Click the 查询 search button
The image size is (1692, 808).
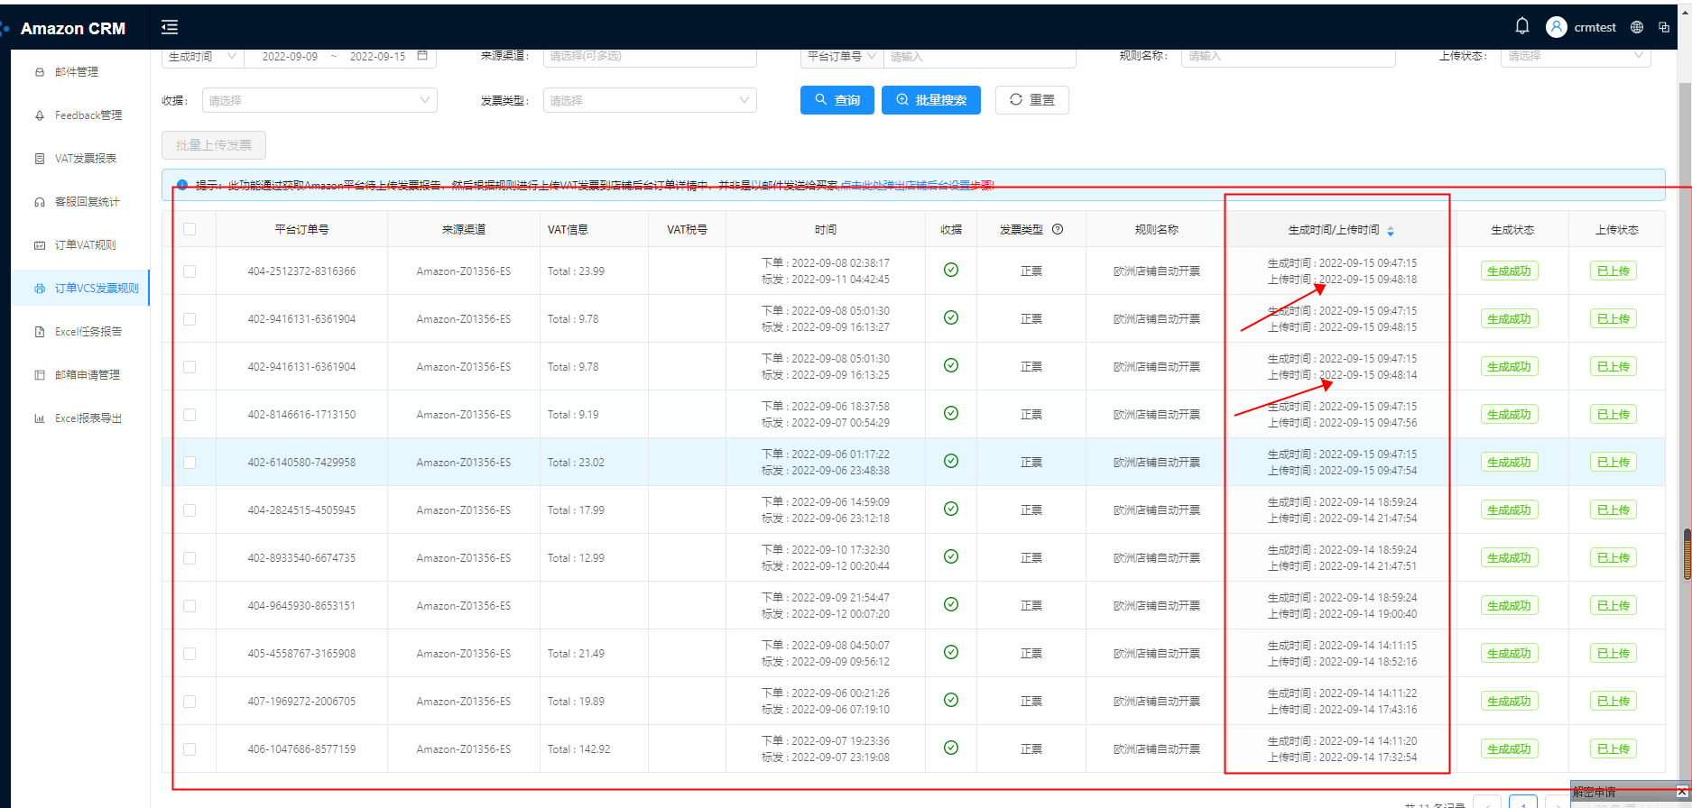pos(837,100)
